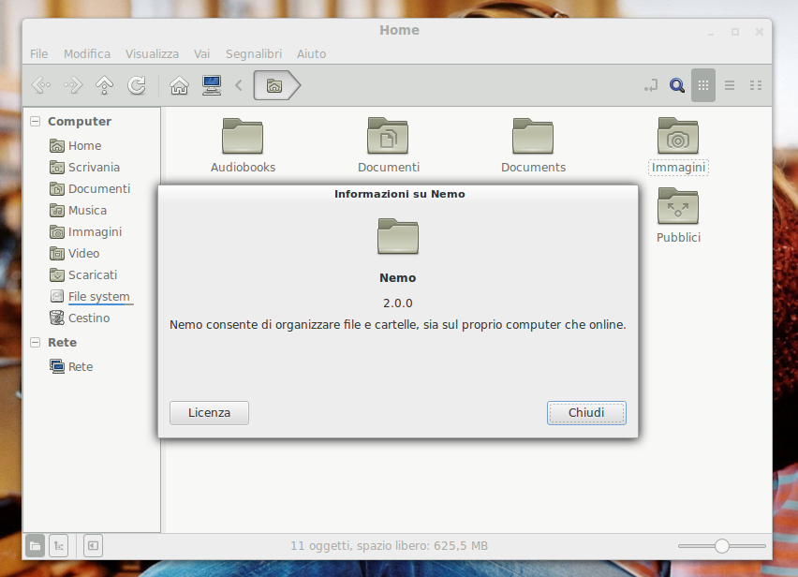
Task: Open Computer location from toolbar
Action: tap(211, 85)
